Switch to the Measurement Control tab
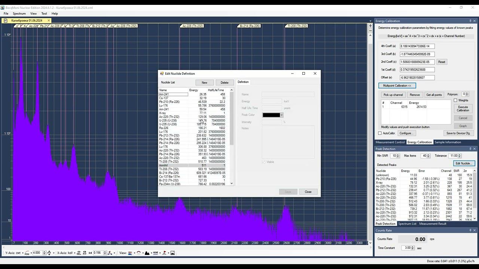The image size is (479, 269). (x=390, y=142)
